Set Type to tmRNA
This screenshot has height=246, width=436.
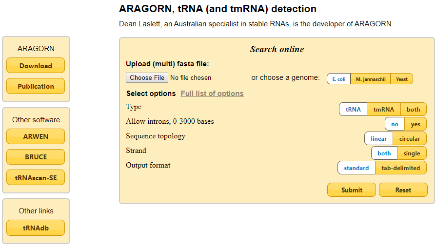pos(384,110)
